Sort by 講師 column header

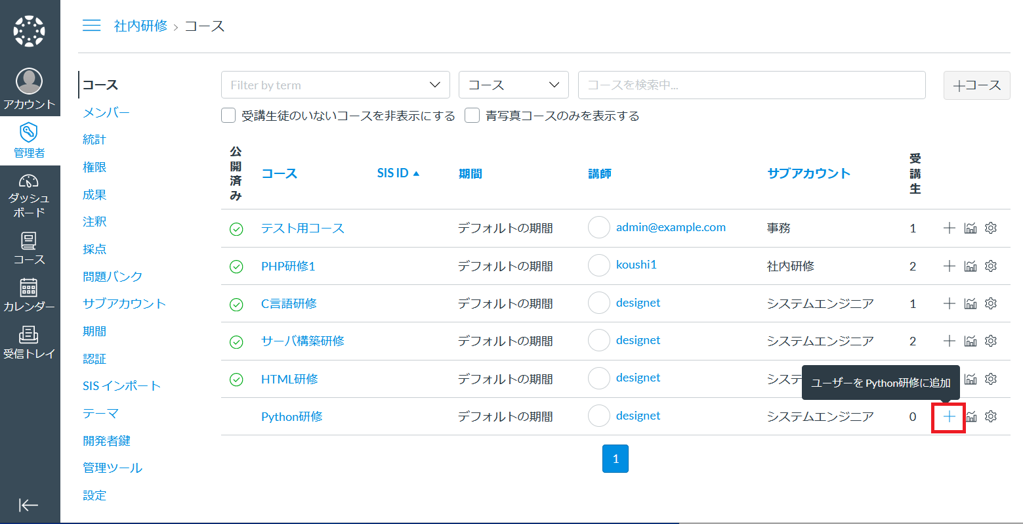click(600, 173)
